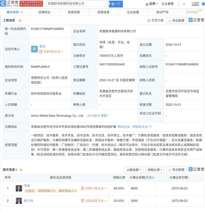Click company name 安徽蔚来数据科技有限公司 cell
The height and width of the screenshot is (212, 205).
118,31
